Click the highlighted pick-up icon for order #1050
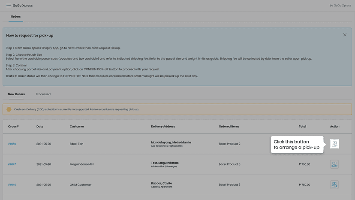355x200 pixels. click(334, 144)
